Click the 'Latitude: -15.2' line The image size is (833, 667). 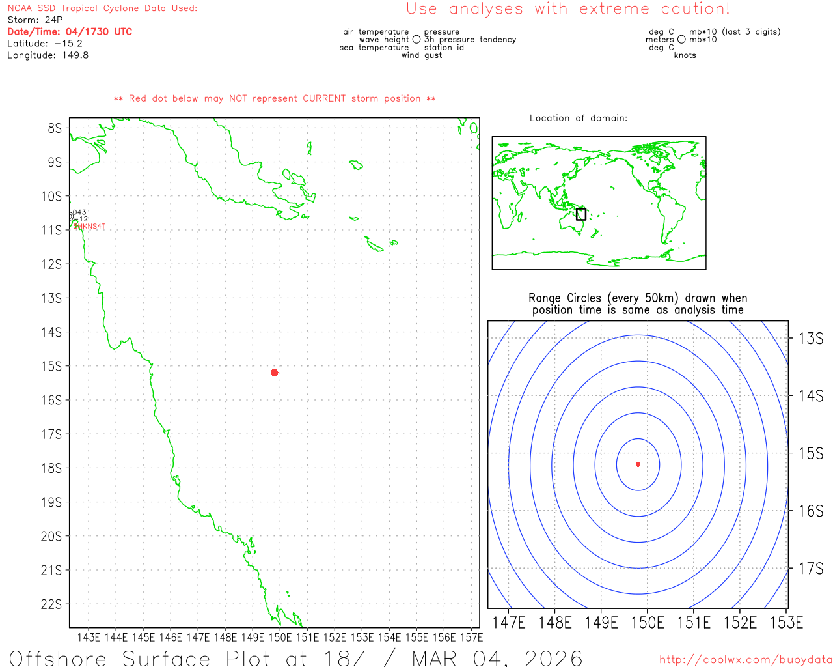[45, 44]
